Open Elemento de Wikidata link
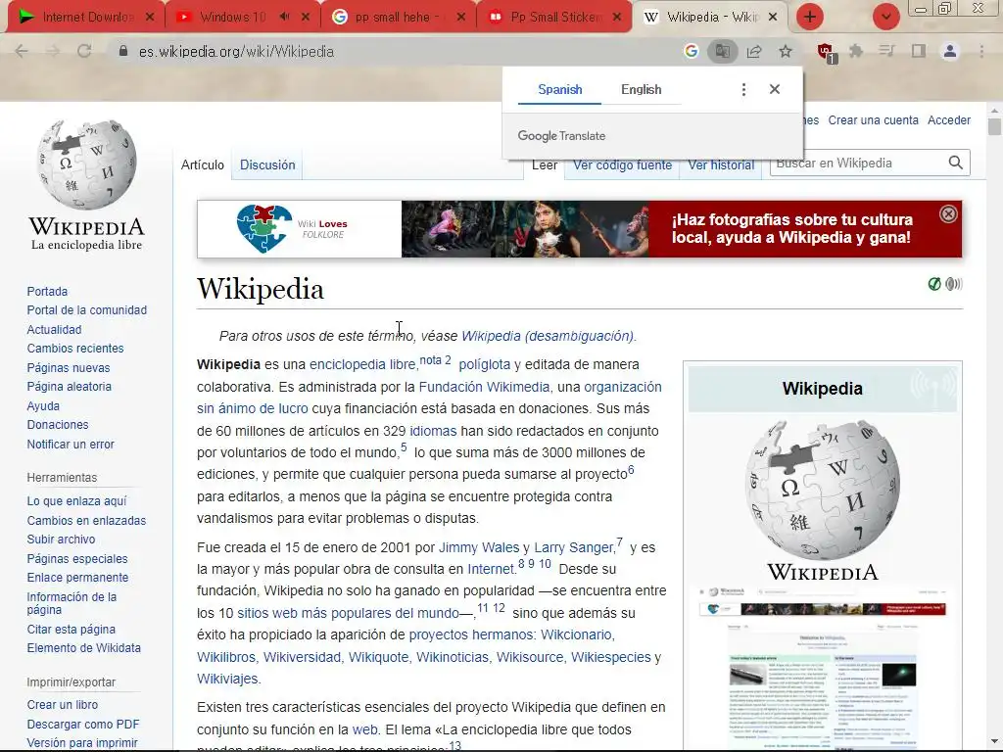Screen dimensions: 1003x752 [84, 648]
